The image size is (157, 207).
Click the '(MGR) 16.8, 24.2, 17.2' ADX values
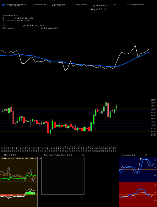point(33,26)
